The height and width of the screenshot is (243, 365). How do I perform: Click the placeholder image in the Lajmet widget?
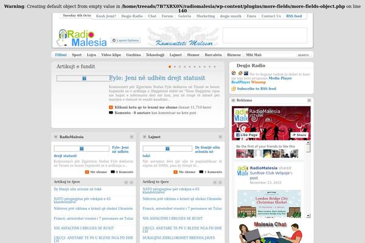point(167,148)
